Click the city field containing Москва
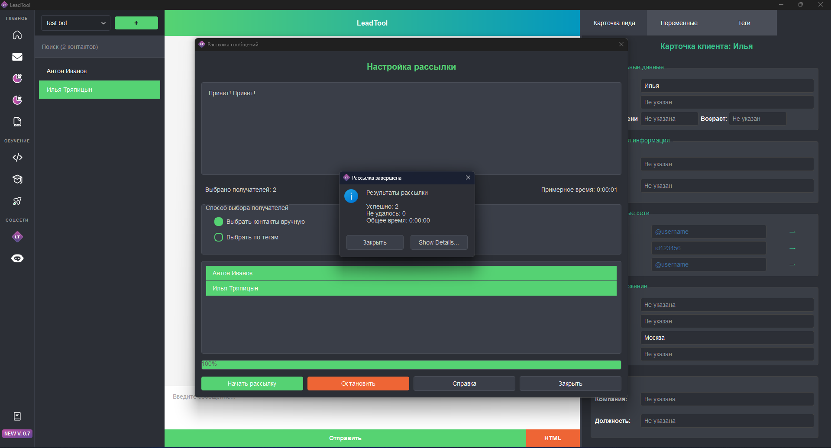Screen dimensions: 831x448 727,338
